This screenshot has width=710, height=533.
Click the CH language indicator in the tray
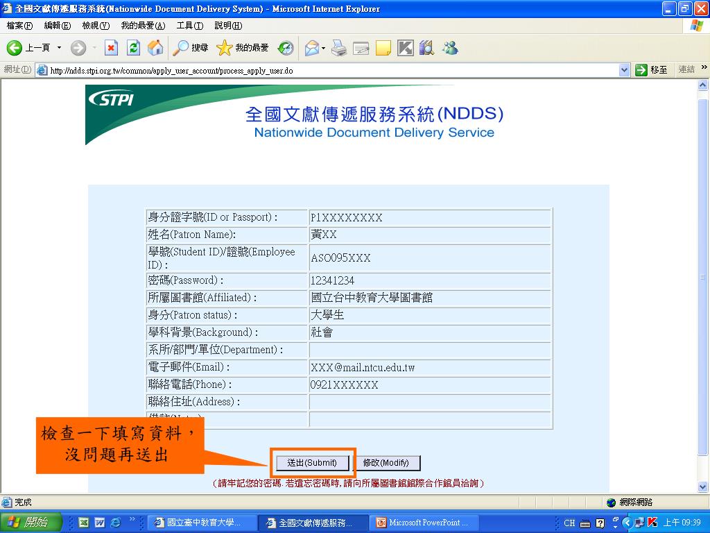coord(569,523)
